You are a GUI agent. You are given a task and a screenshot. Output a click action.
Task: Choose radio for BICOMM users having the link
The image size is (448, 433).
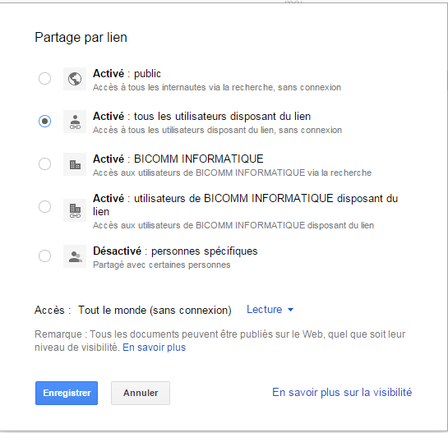click(x=45, y=206)
